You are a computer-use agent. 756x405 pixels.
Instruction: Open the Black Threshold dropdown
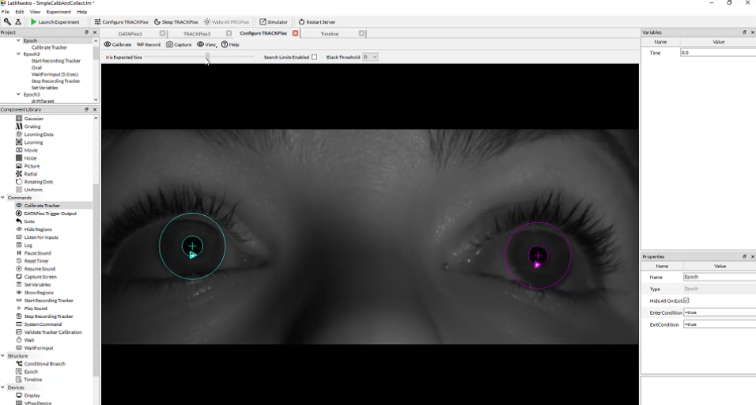click(x=370, y=57)
